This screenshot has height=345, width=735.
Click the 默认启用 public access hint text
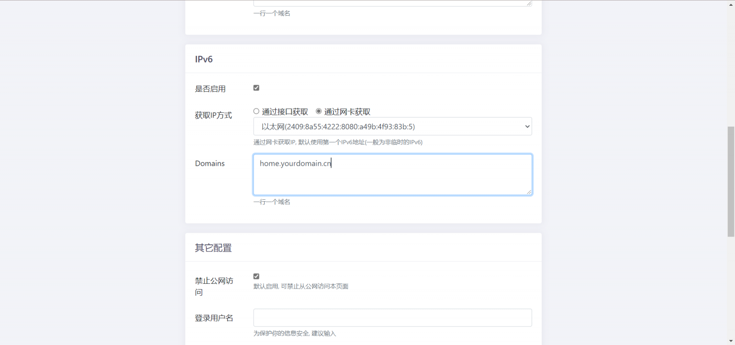point(301,287)
